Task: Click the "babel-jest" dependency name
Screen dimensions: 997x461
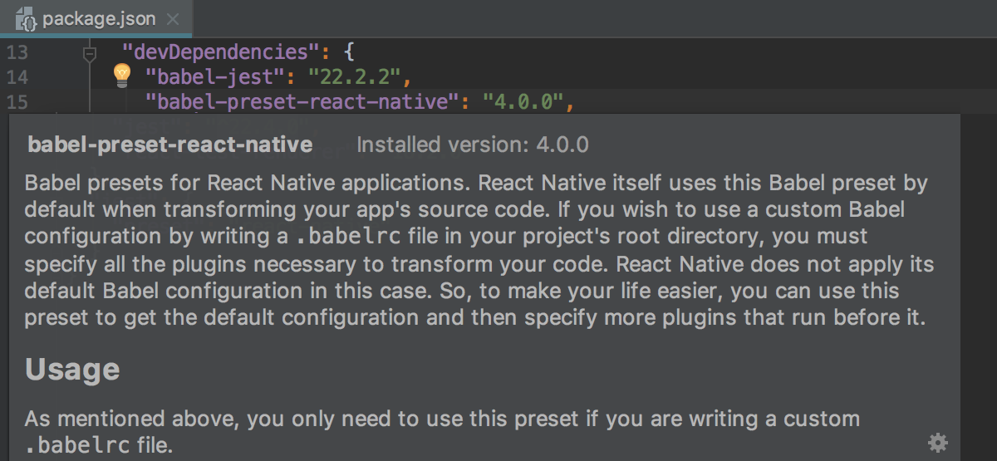Action: [x=219, y=78]
